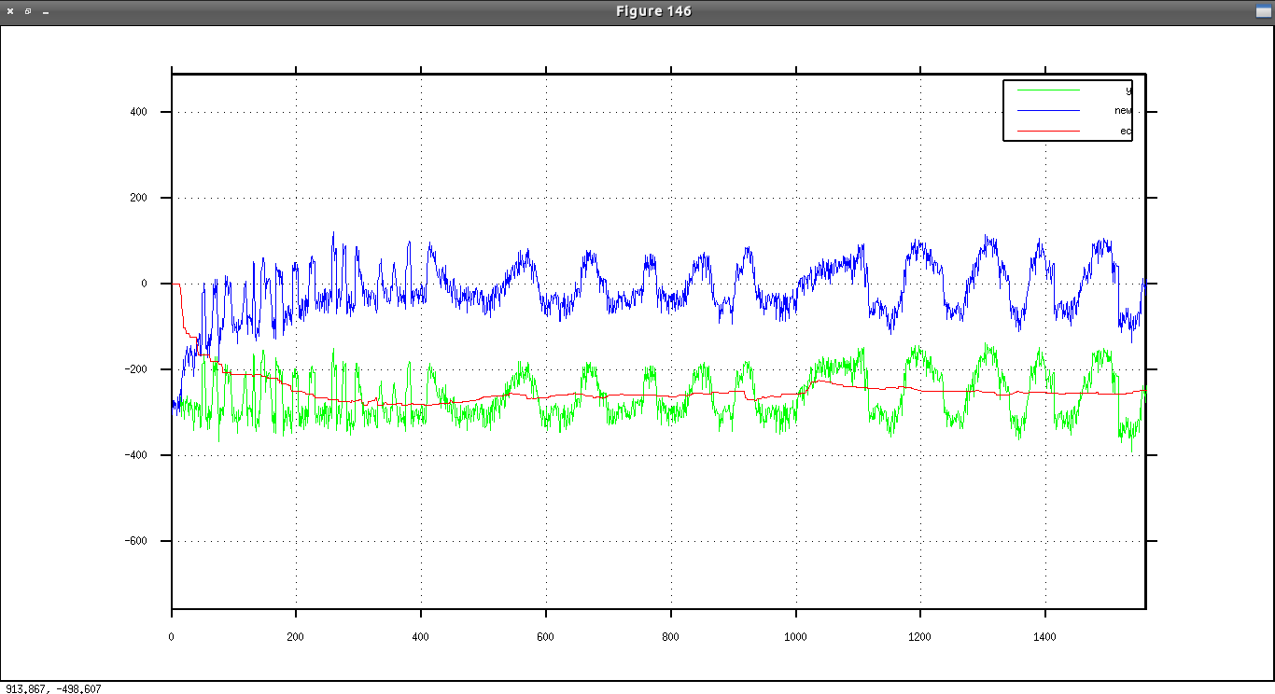Click the x-axis origin label 0
The height and width of the screenshot is (694, 1275).
click(171, 637)
